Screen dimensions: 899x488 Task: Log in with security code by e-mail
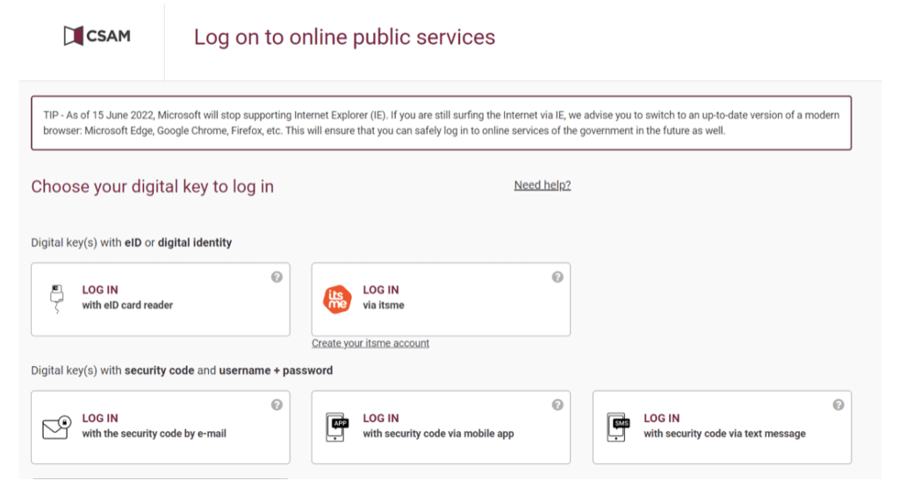coord(161,427)
